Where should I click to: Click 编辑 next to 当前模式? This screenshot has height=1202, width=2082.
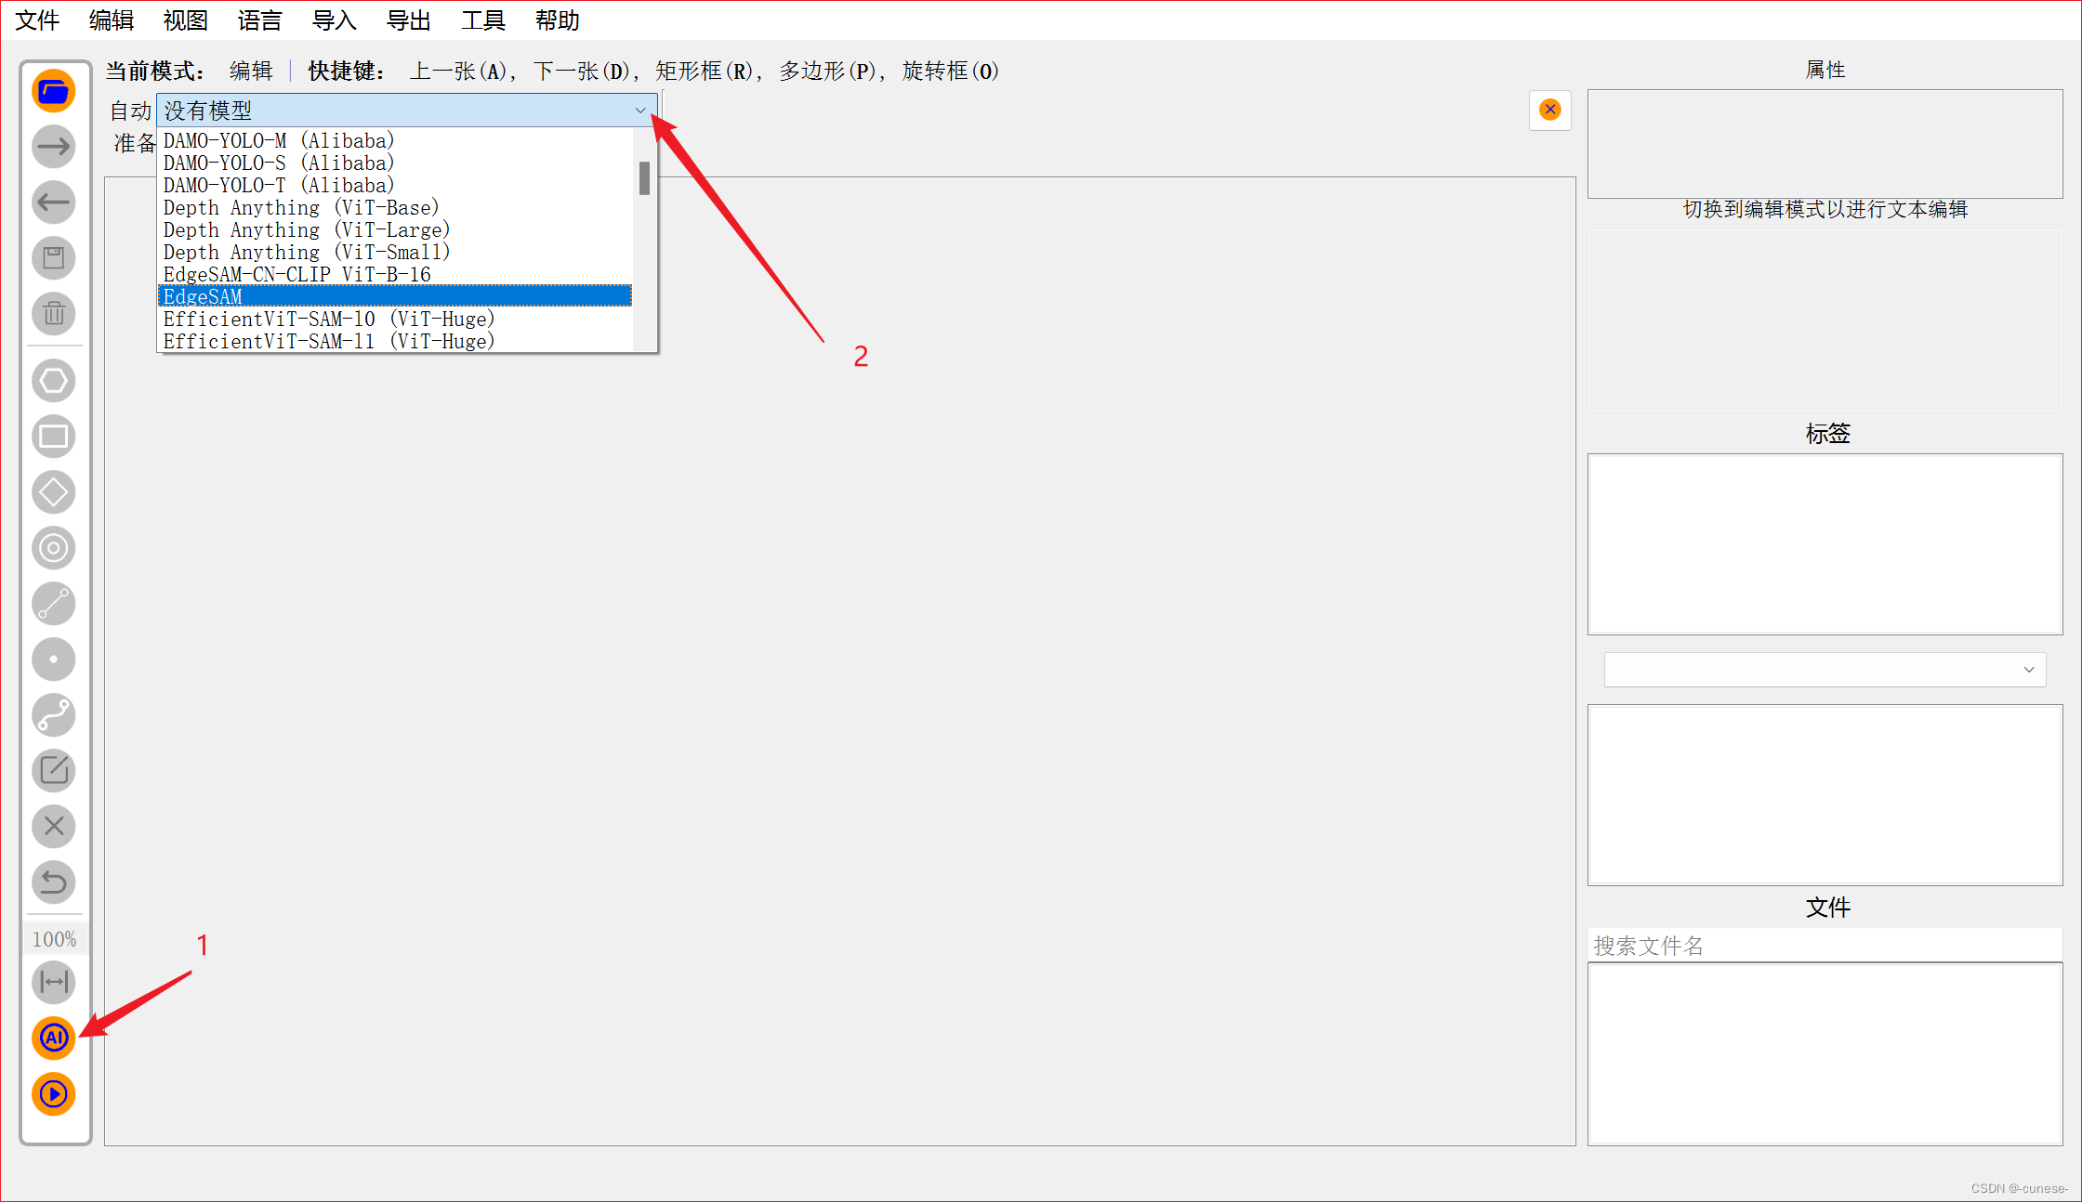250,71
